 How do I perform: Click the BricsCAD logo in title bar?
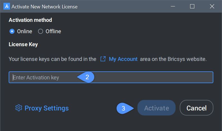pyautogui.click(x=6, y=6)
